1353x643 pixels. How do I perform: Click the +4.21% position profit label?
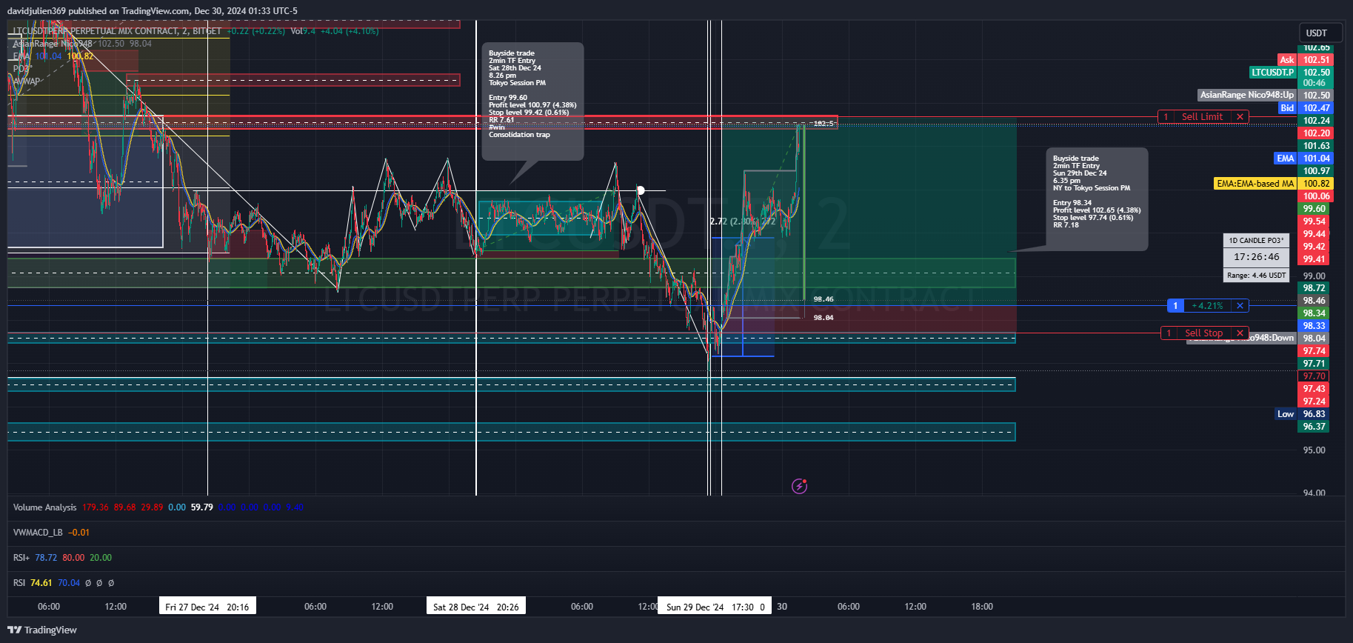(1207, 305)
